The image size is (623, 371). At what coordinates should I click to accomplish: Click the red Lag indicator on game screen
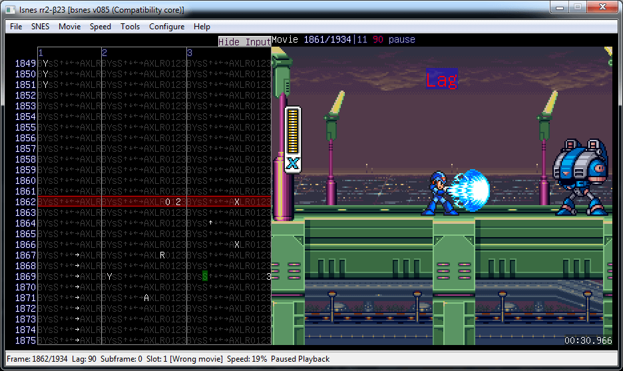click(x=441, y=79)
